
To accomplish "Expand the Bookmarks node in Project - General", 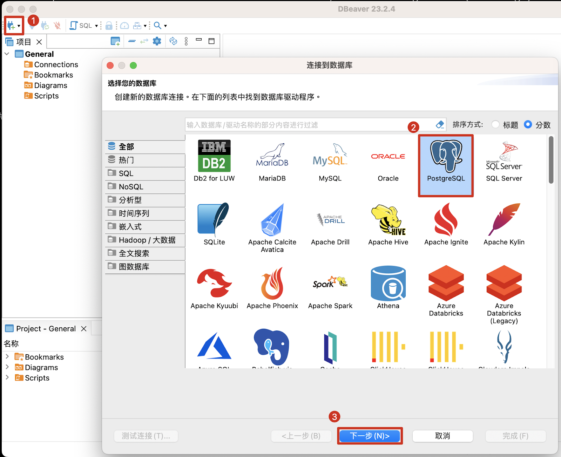I will coord(7,357).
